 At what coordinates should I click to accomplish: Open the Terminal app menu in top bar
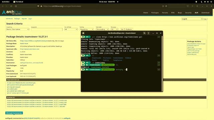coord(18,2)
